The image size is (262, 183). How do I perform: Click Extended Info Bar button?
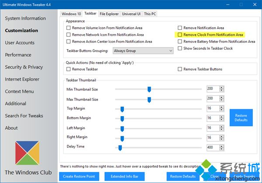coord(124,176)
